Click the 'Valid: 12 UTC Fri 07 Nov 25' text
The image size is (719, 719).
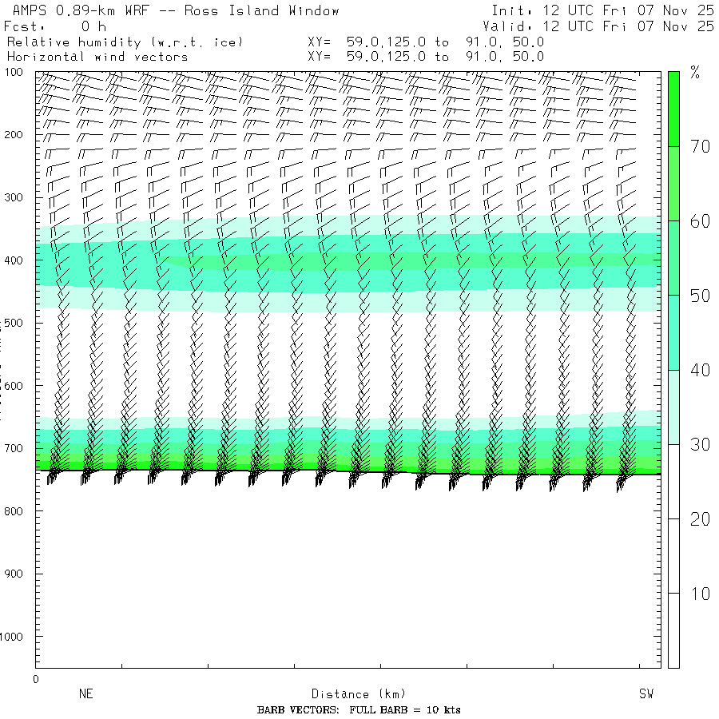[x=598, y=26]
